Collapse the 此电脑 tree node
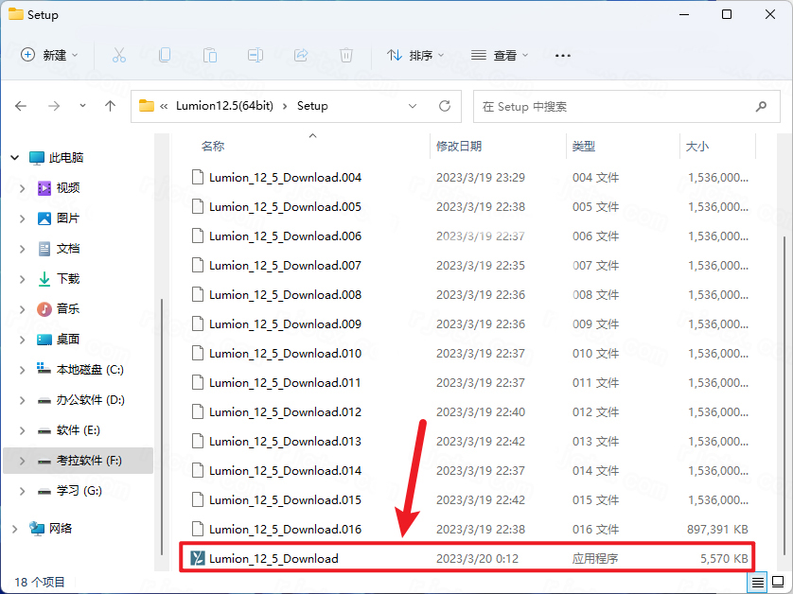The height and width of the screenshot is (594, 793). click(14, 158)
